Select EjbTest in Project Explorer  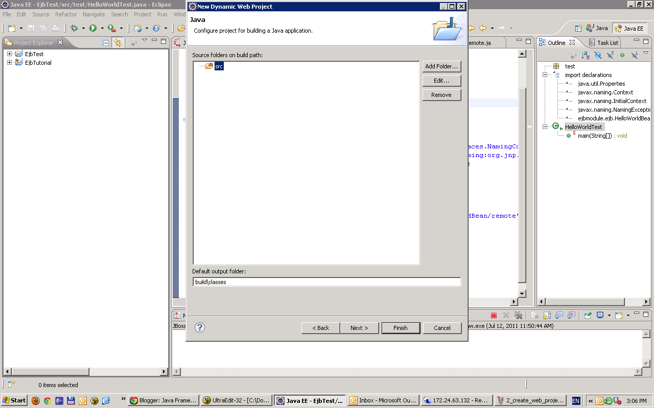(x=34, y=54)
